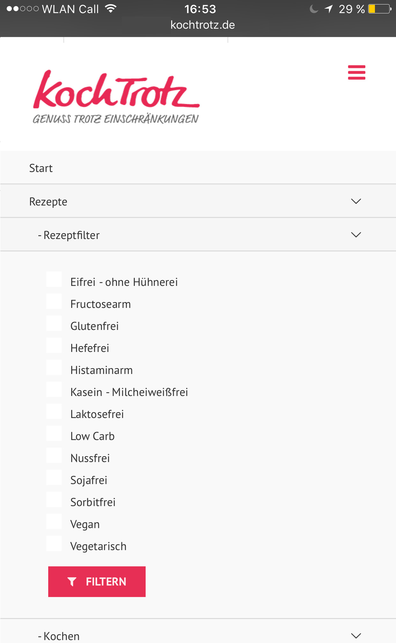Tick the Glutenfrei checkbox

click(54, 324)
